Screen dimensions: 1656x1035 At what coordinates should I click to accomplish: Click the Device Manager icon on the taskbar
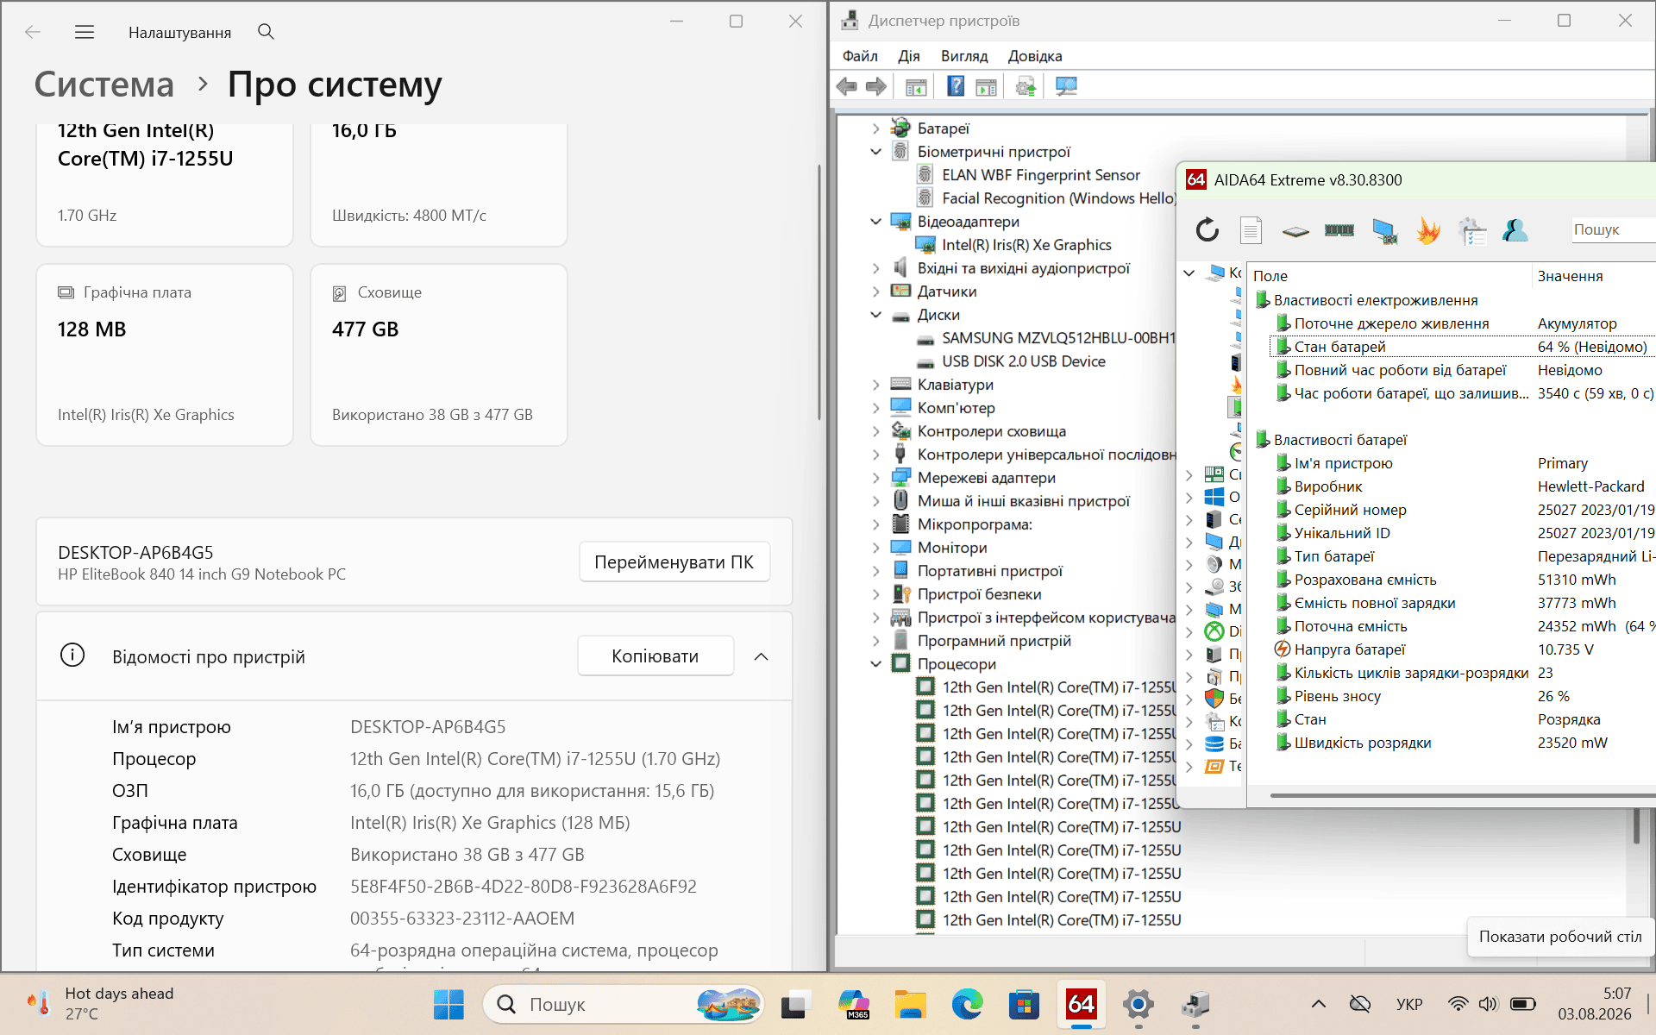[x=1195, y=1004]
